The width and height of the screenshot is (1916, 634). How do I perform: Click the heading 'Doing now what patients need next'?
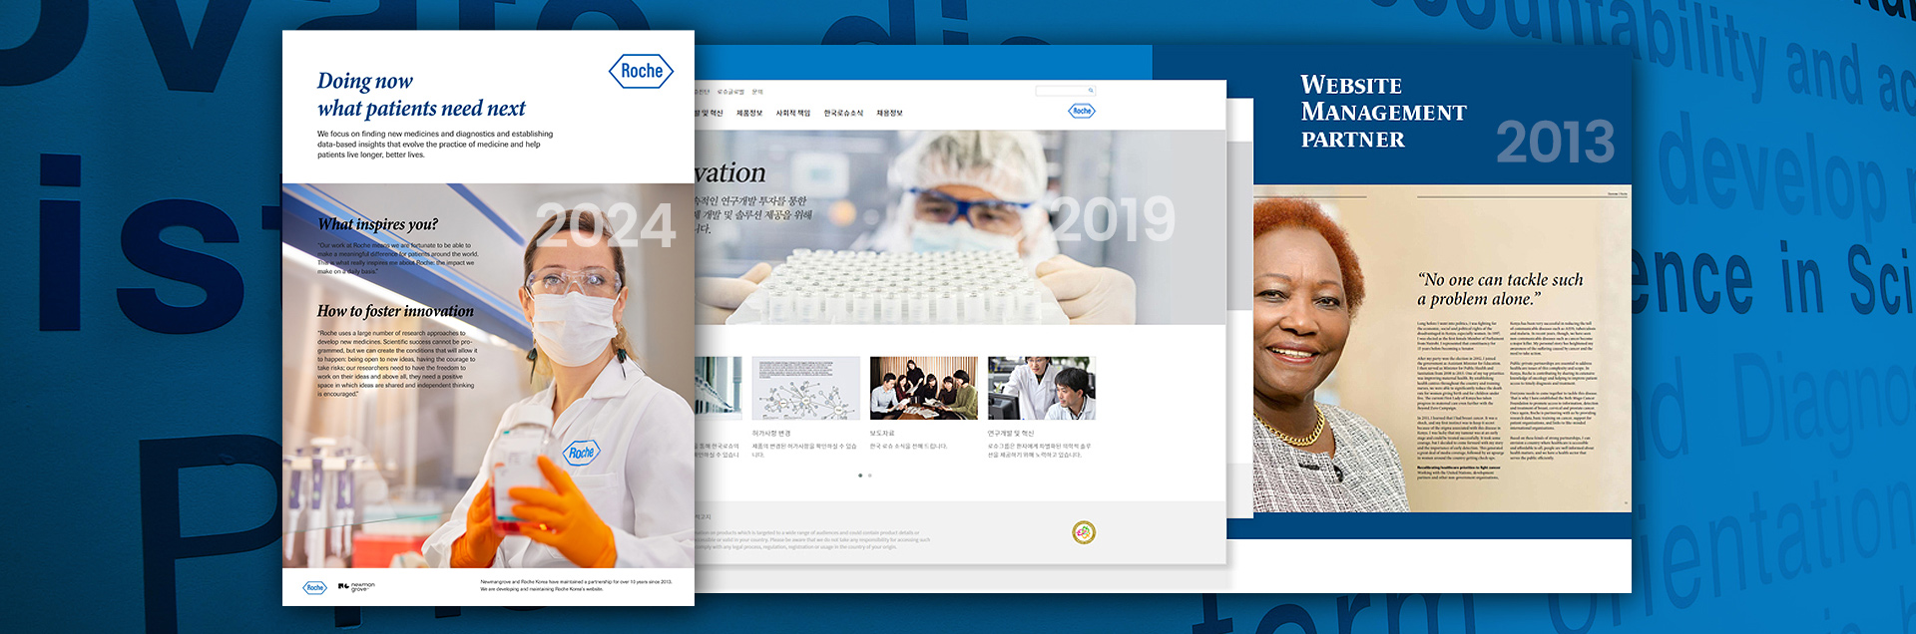click(421, 95)
